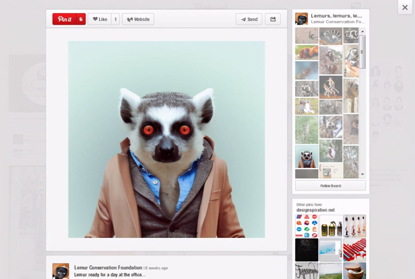
Task: Send this pin to someone
Action: 249,19
